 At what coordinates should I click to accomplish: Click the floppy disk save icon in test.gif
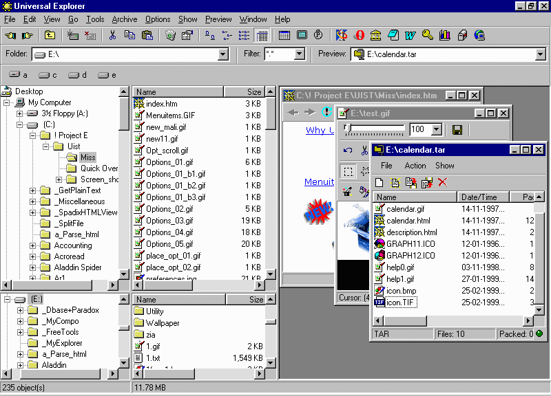tap(457, 129)
